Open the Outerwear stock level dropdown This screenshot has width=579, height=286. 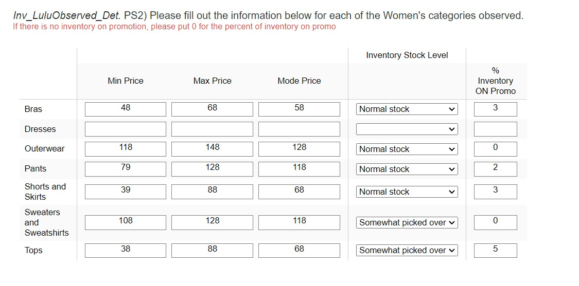coord(407,149)
